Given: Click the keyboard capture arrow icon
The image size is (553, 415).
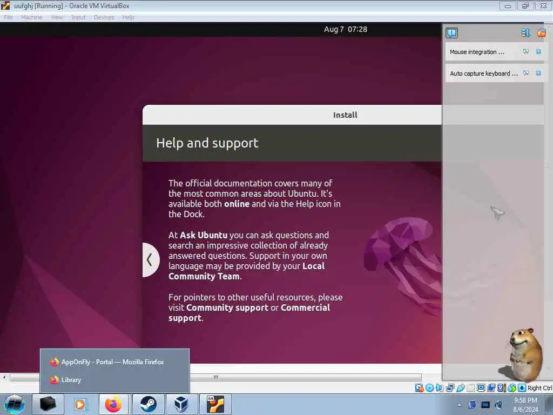Looking at the screenshot, I should tap(522, 388).
